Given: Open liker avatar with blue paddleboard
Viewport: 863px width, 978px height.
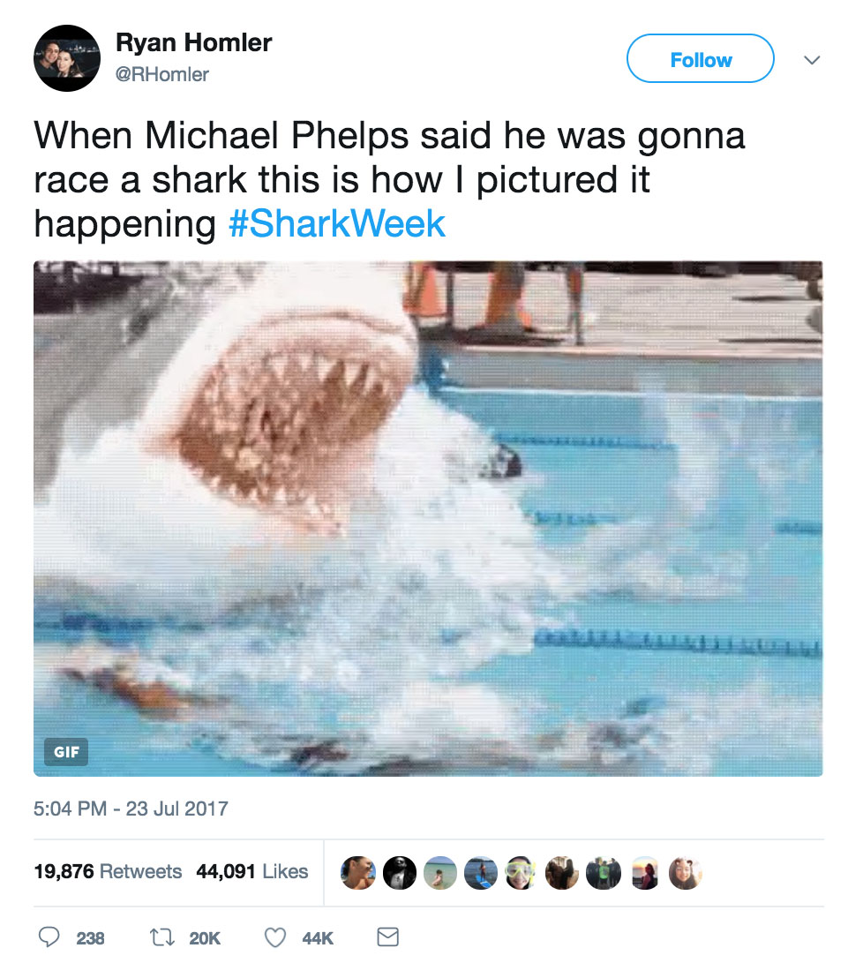Looking at the screenshot, I should click(x=481, y=872).
